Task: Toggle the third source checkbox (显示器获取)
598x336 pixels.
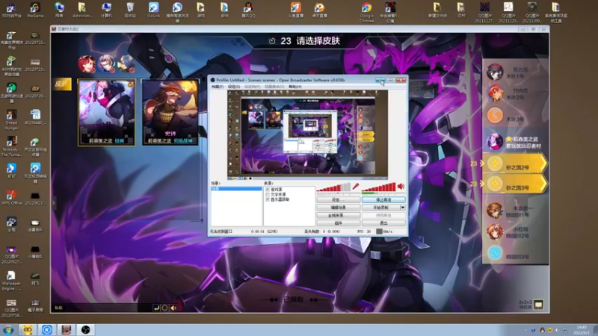Action: 268,199
